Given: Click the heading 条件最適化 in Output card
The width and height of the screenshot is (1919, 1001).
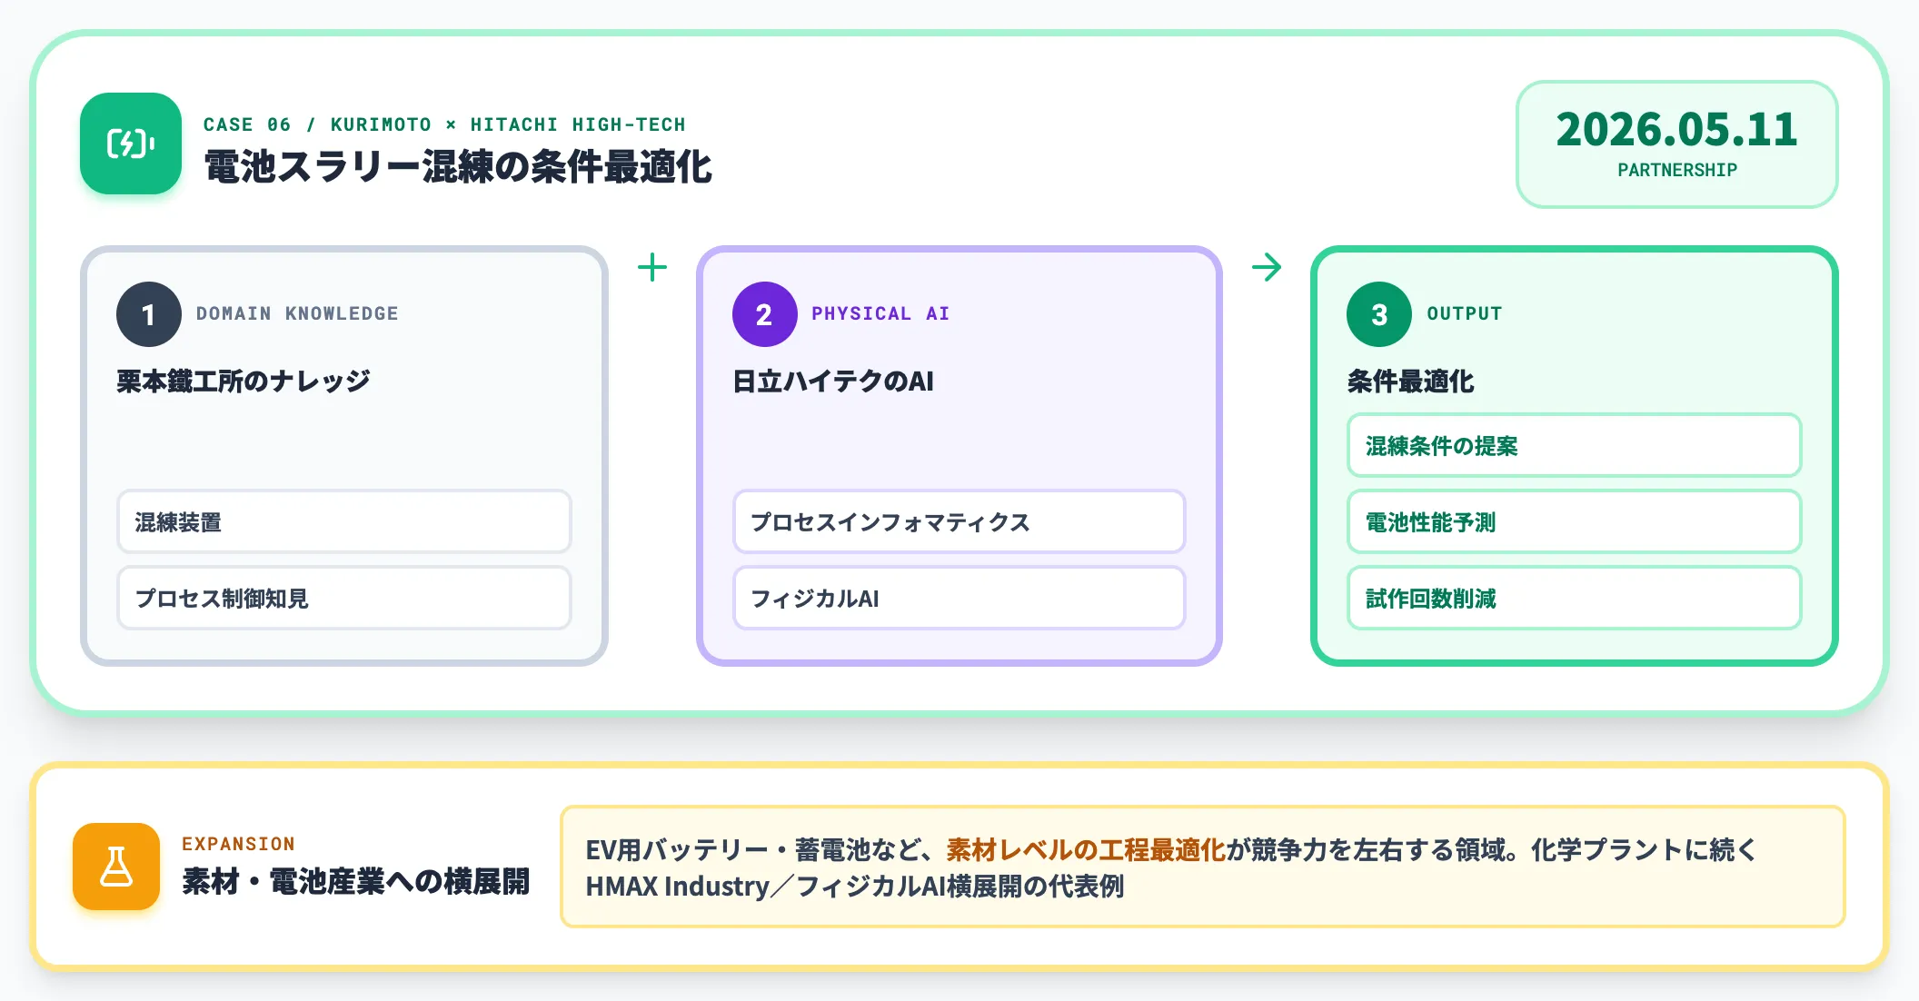Looking at the screenshot, I should (1410, 381).
